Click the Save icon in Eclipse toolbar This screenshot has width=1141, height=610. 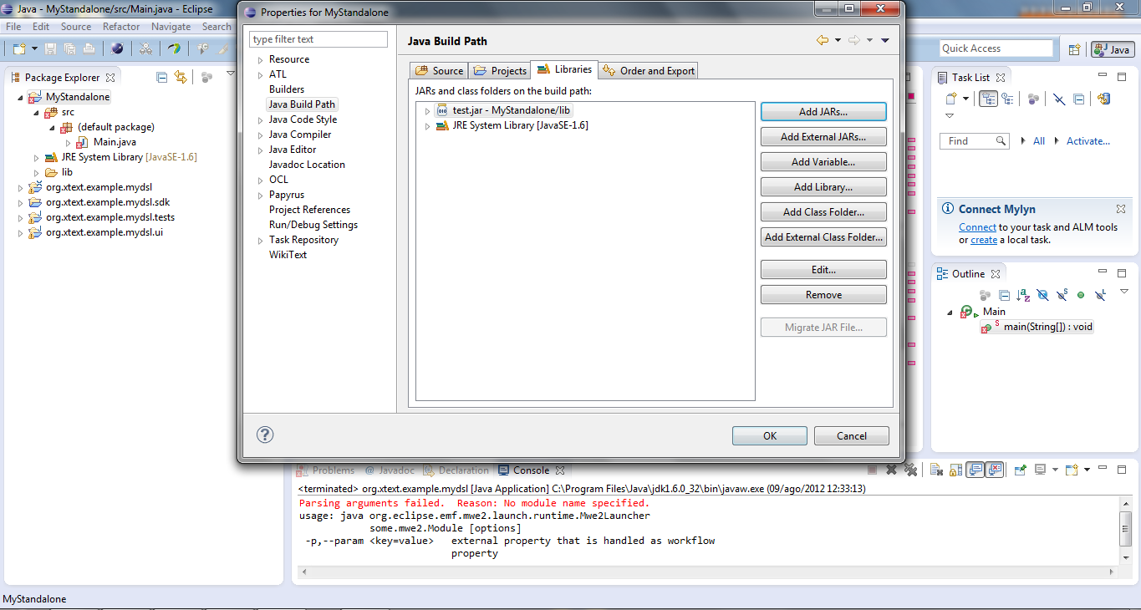point(51,48)
